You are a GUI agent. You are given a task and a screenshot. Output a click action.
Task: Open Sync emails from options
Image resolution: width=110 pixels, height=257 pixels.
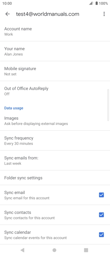click(55, 160)
